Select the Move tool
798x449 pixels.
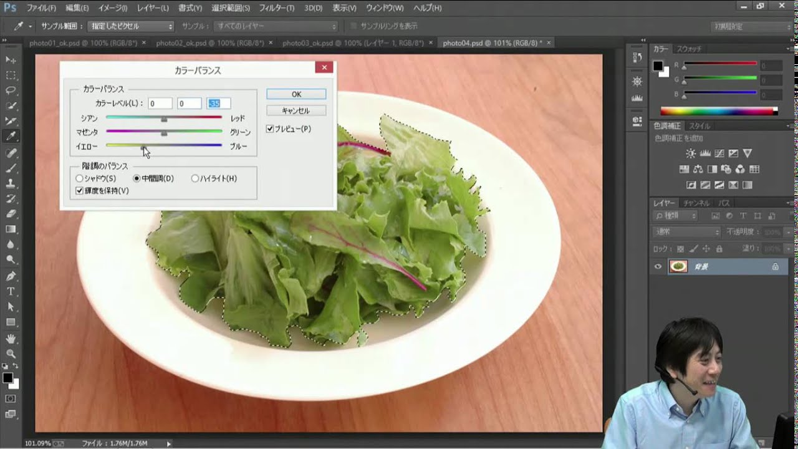click(11, 60)
